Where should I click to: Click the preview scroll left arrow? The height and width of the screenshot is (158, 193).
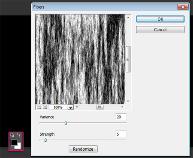pyautogui.click(x=77, y=107)
